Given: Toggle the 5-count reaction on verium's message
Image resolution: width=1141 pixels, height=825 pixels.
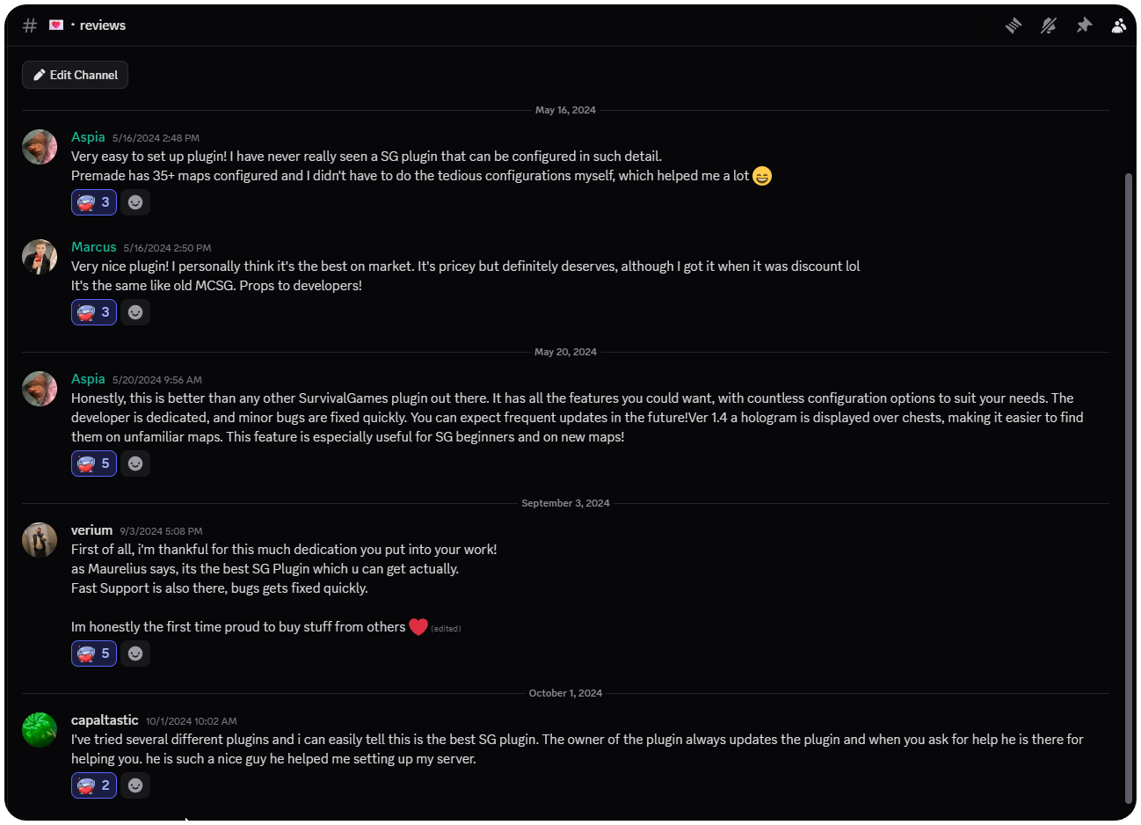Looking at the screenshot, I should tap(94, 653).
